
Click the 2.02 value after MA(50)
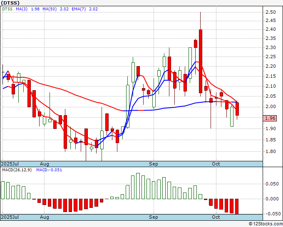(64, 9)
